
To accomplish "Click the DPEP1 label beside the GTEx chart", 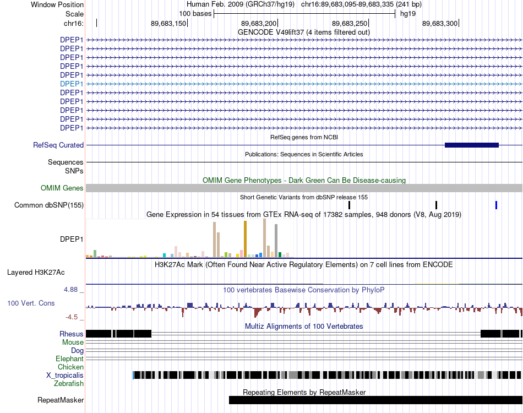I will click(72, 239).
